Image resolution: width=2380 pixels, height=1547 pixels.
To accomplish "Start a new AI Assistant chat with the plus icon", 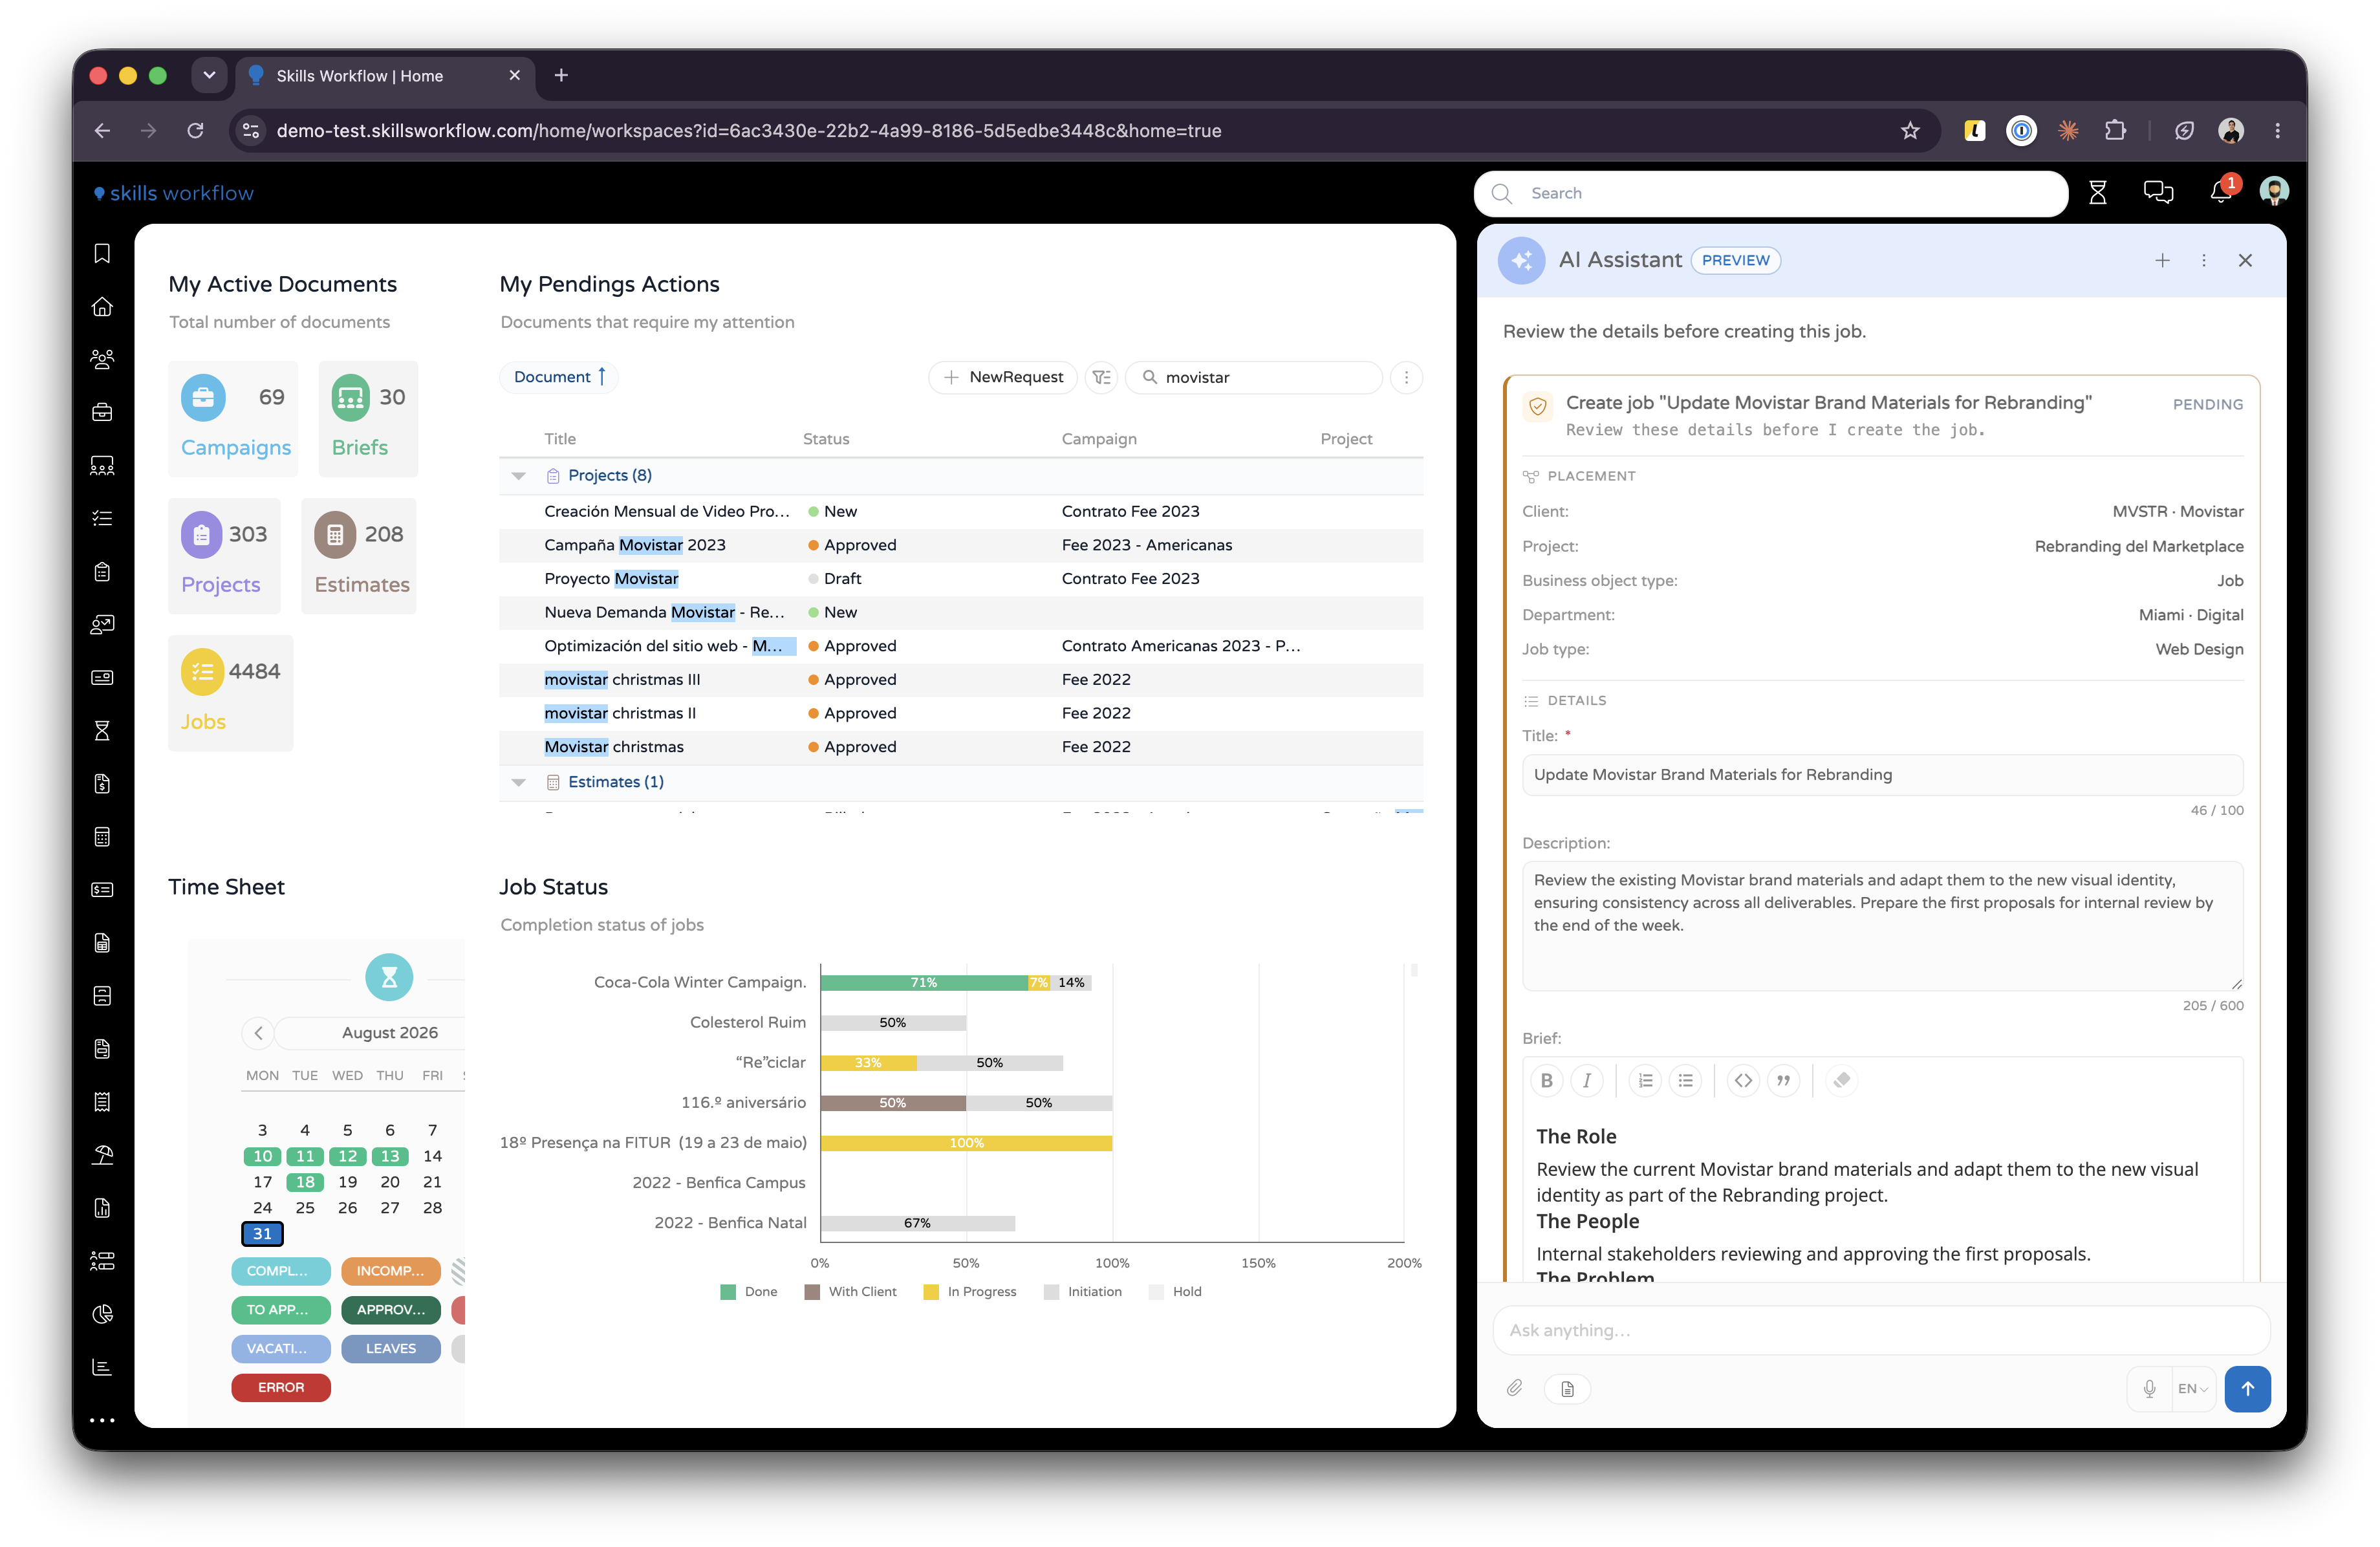I will [x=2162, y=260].
